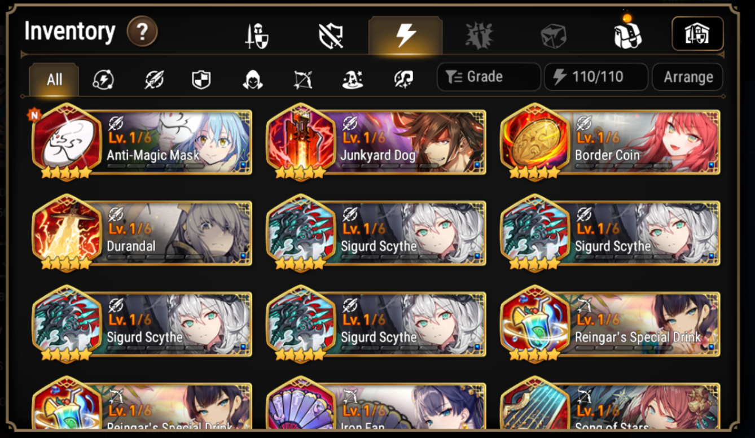
Task: Filter artifacts by hooded Thief icon
Action: pyautogui.click(x=252, y=80)
